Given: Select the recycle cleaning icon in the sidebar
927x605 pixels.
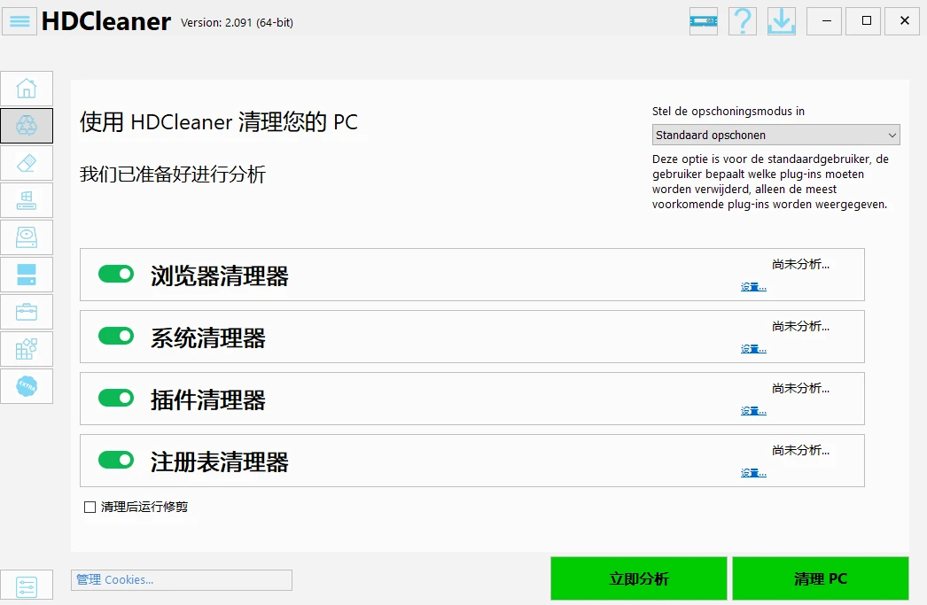Looking at the screenshot, I should click(27, 125).
